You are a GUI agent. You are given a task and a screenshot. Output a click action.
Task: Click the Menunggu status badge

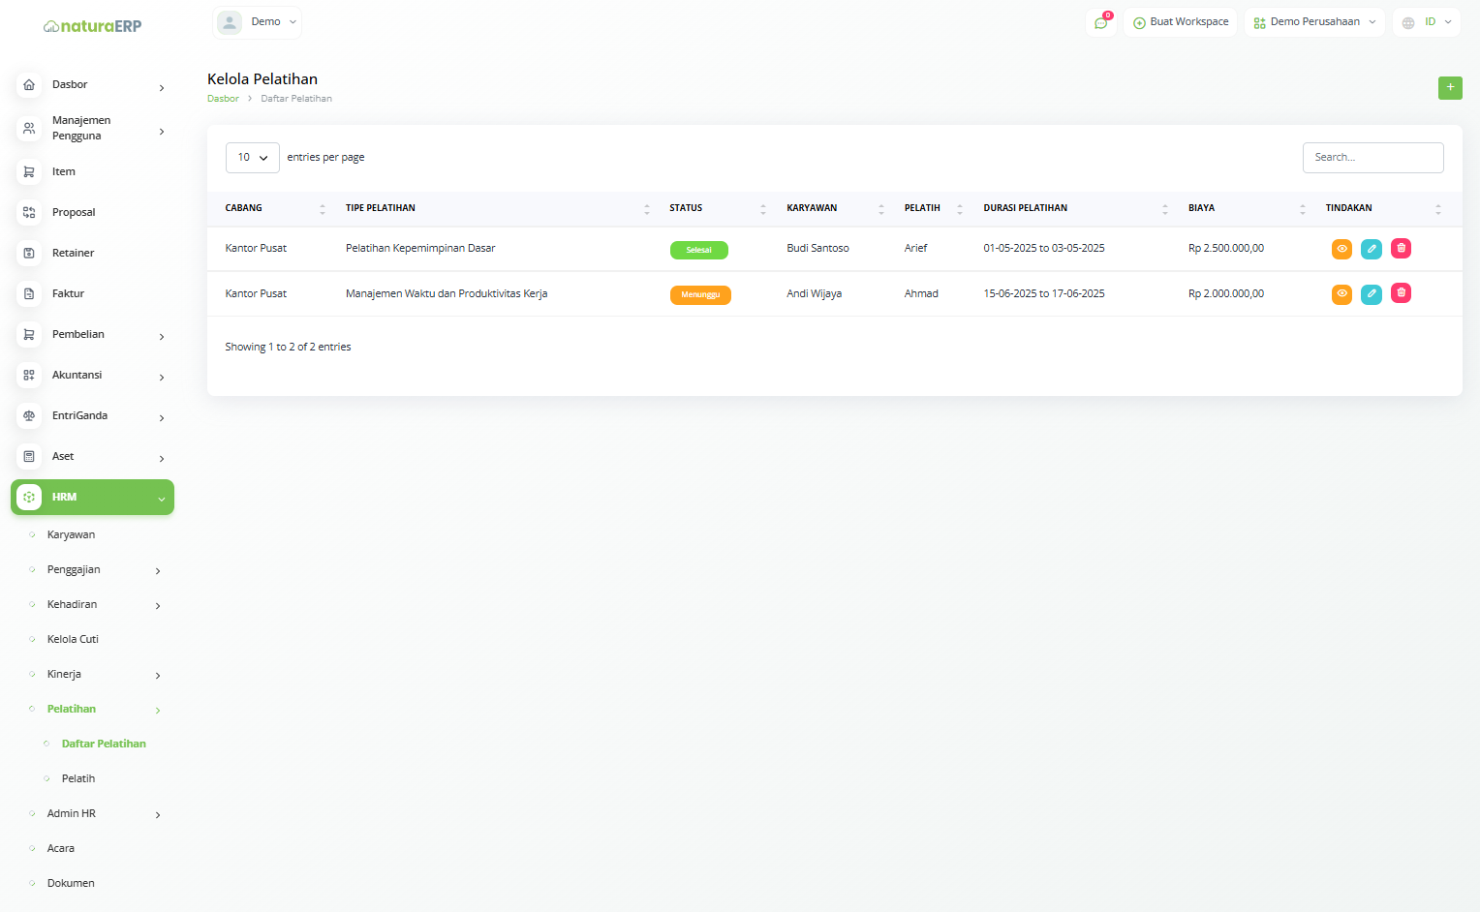point(700,295)
